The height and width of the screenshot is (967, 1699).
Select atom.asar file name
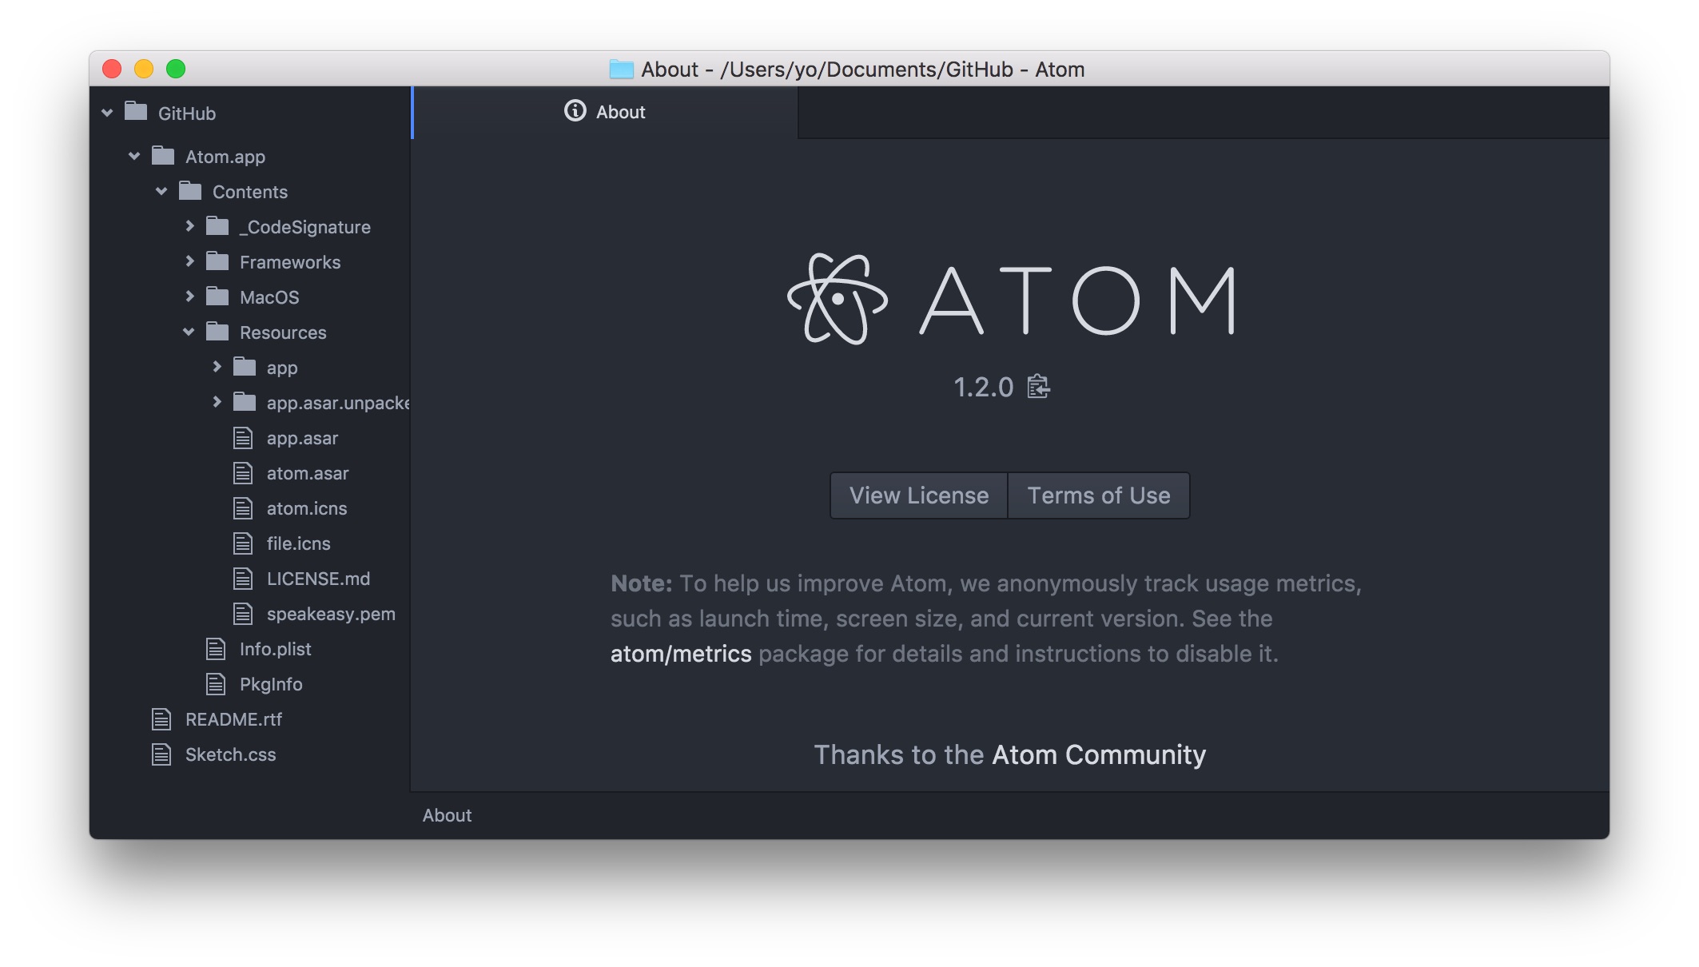(308, 473)
